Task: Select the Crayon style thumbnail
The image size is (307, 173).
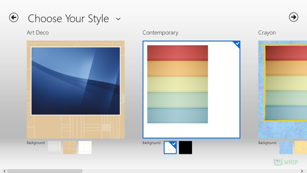Action: tap(282, 90)
